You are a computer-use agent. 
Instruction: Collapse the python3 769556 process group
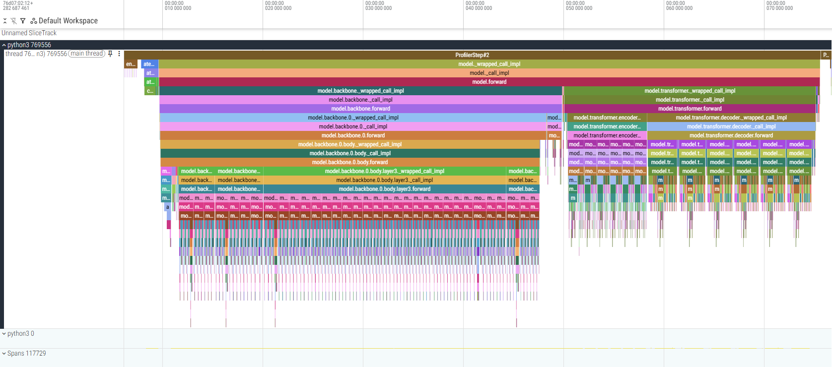point(4,45)
